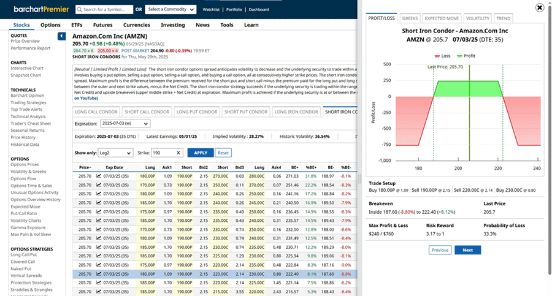552x296 pixels.
Task: Select the Short Call Condor tab
Action: pyautogui.click(x=147, y=112)
